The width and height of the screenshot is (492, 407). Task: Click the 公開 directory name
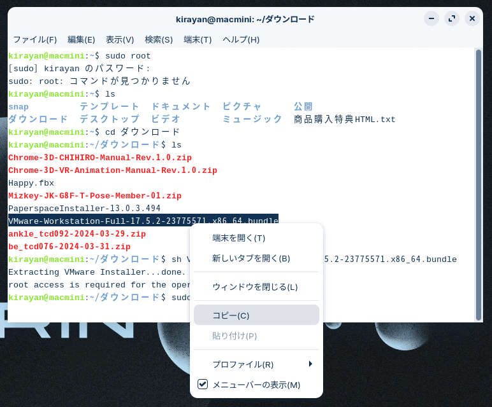(303, 106)
